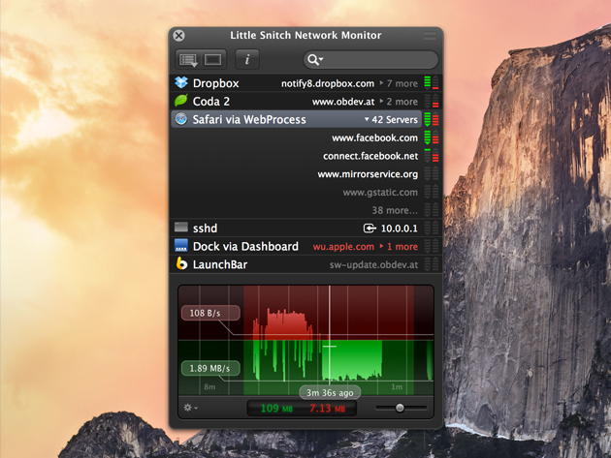Select www.gstatic.com server entry
The width and height of the screenshot is (611, 458).
380,193
